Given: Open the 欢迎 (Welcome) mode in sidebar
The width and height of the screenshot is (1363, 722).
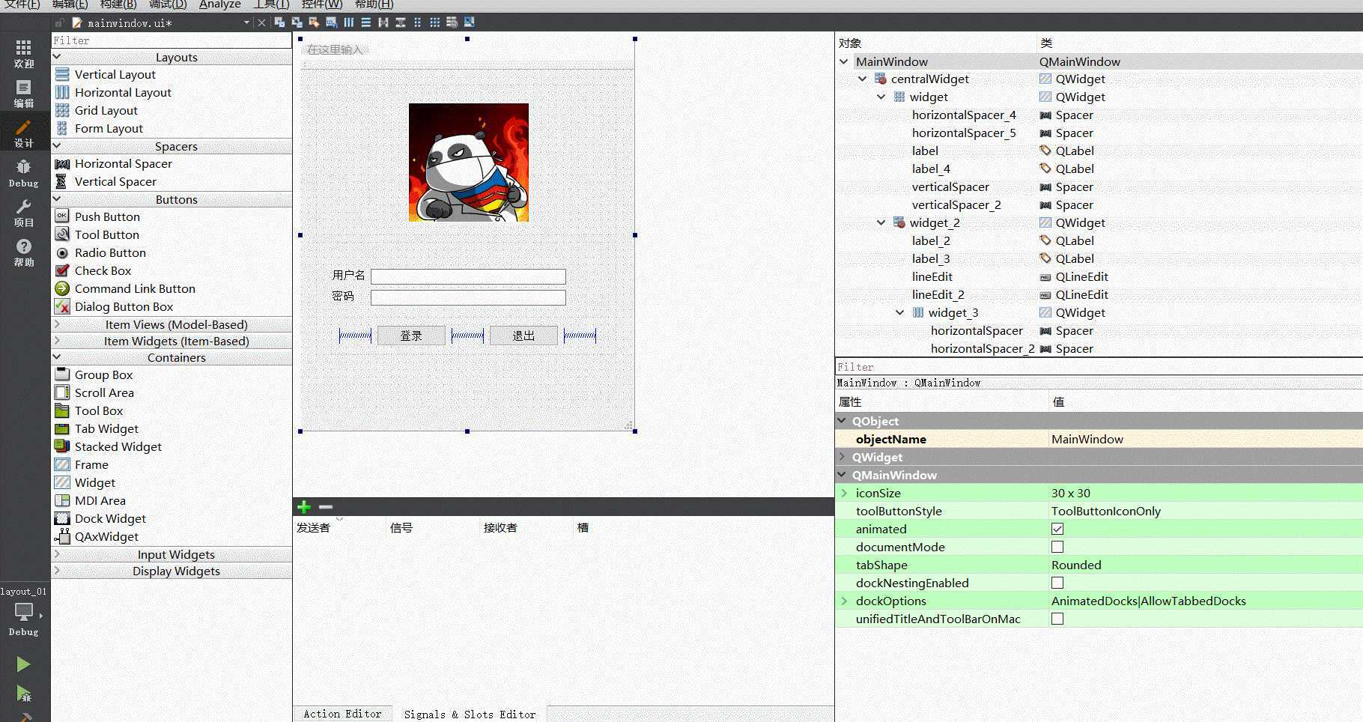Looking at the screenshot, I should pos(24,54).
